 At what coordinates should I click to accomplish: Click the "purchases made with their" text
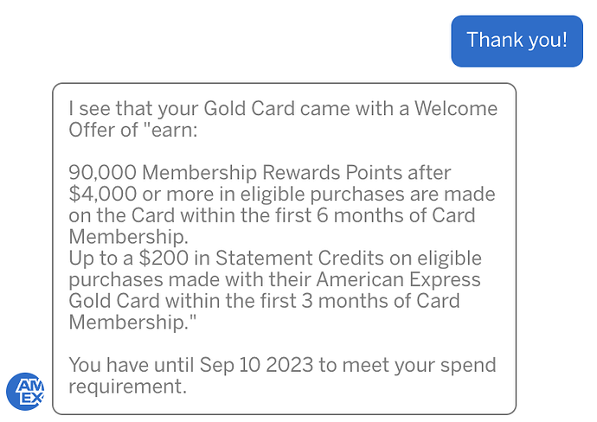coord(189,279)
